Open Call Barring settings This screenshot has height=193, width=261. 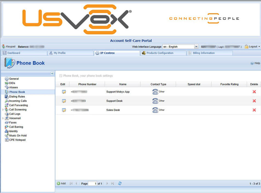16,127
